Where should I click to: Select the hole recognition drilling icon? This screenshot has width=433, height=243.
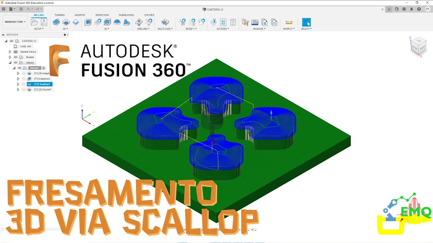click(149, 22)
